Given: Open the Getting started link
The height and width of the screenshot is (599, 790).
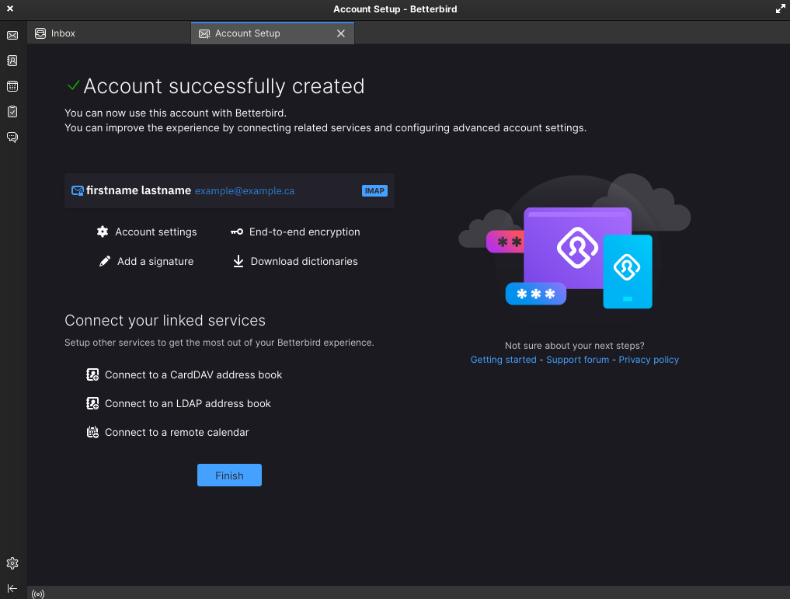Looking at the screenshot, I should 503,359.
